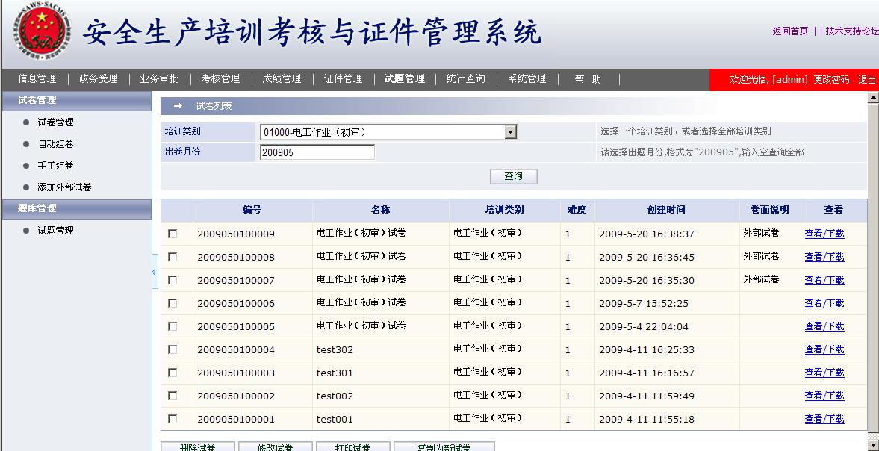879x451 pixels.
Task: Click the 试卷管理 sidebar section header
Action: (76, 100)
